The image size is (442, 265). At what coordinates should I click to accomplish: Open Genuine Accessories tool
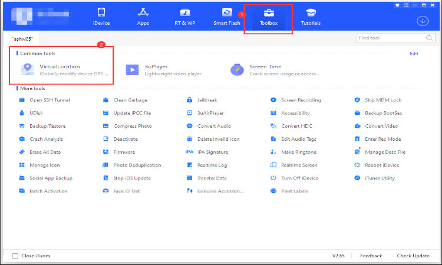click(x=215, y=191)
